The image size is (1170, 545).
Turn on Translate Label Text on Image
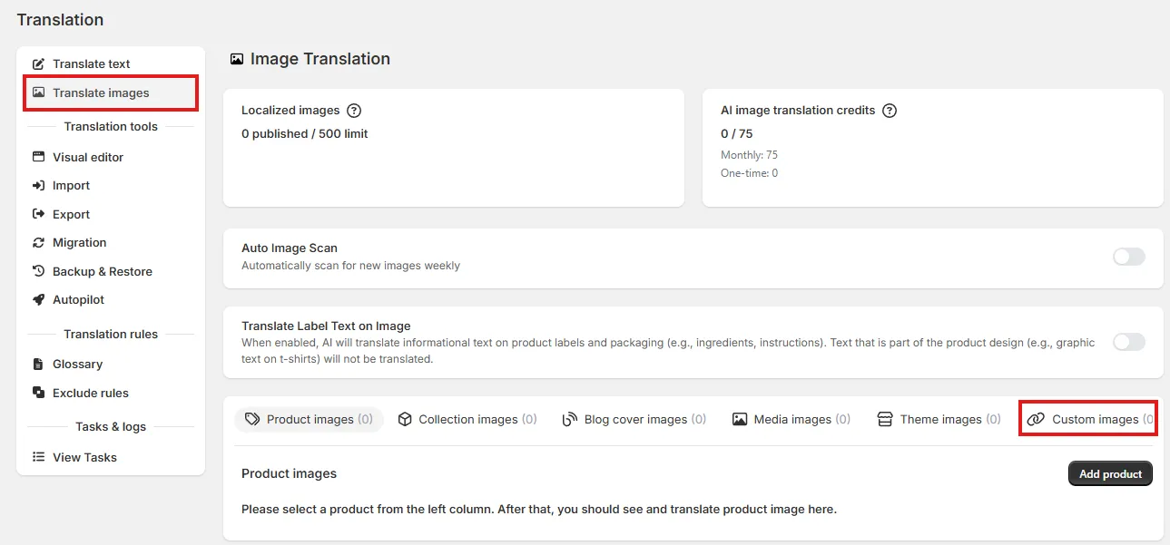click(x=1129, y=342)
